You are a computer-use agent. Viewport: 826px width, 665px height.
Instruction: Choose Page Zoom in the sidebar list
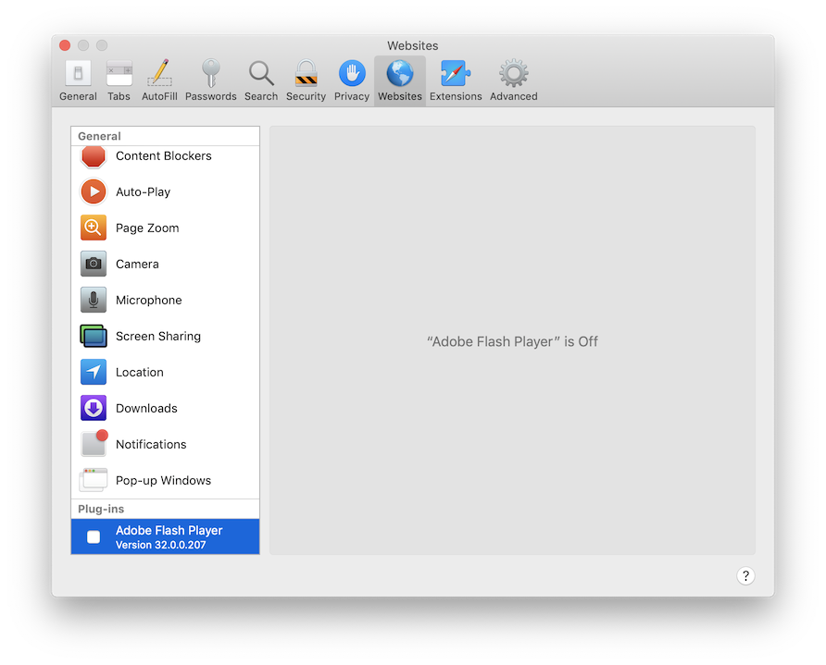click(x=147, y=228)
